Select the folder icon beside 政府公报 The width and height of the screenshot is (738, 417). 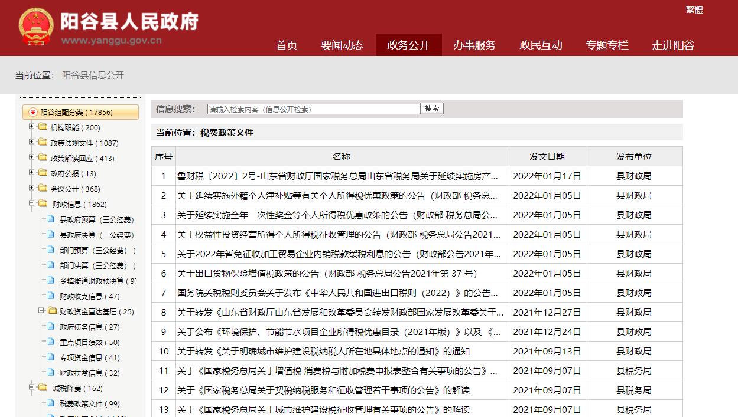click(43, 173)
